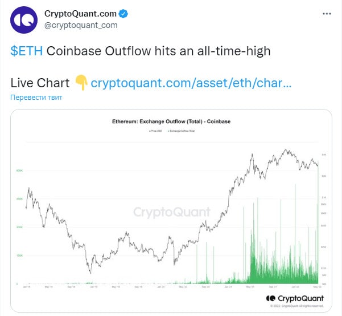Click the price peak near chart's top right
342x316 pixels.
pos(286,150)
